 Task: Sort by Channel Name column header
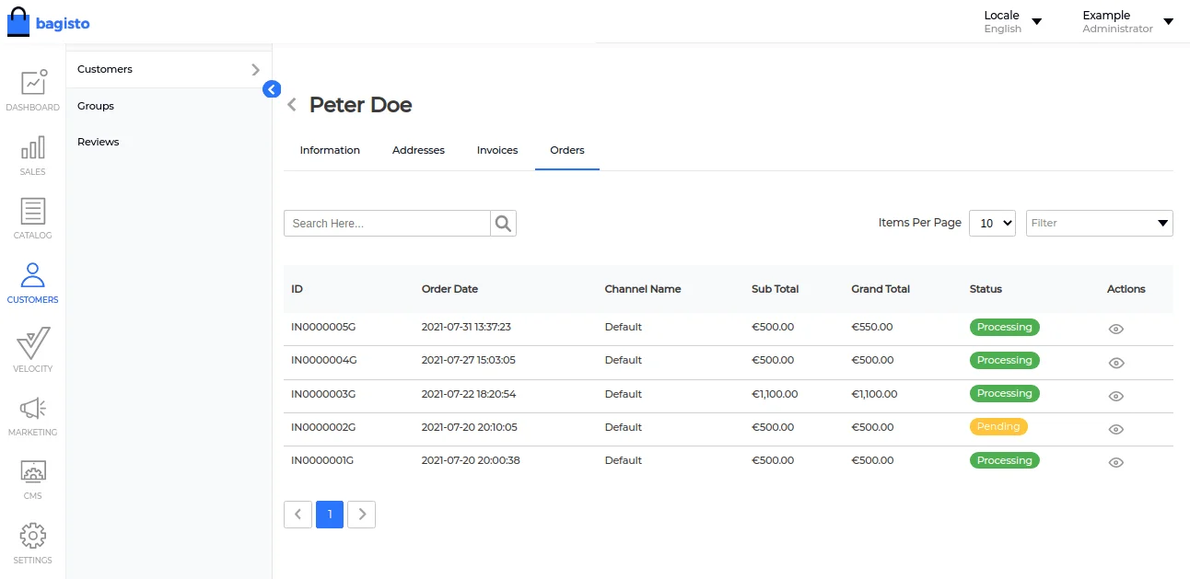[643, 289]
